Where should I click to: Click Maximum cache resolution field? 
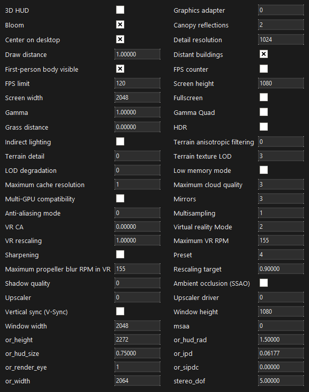[x=137, y=185]
